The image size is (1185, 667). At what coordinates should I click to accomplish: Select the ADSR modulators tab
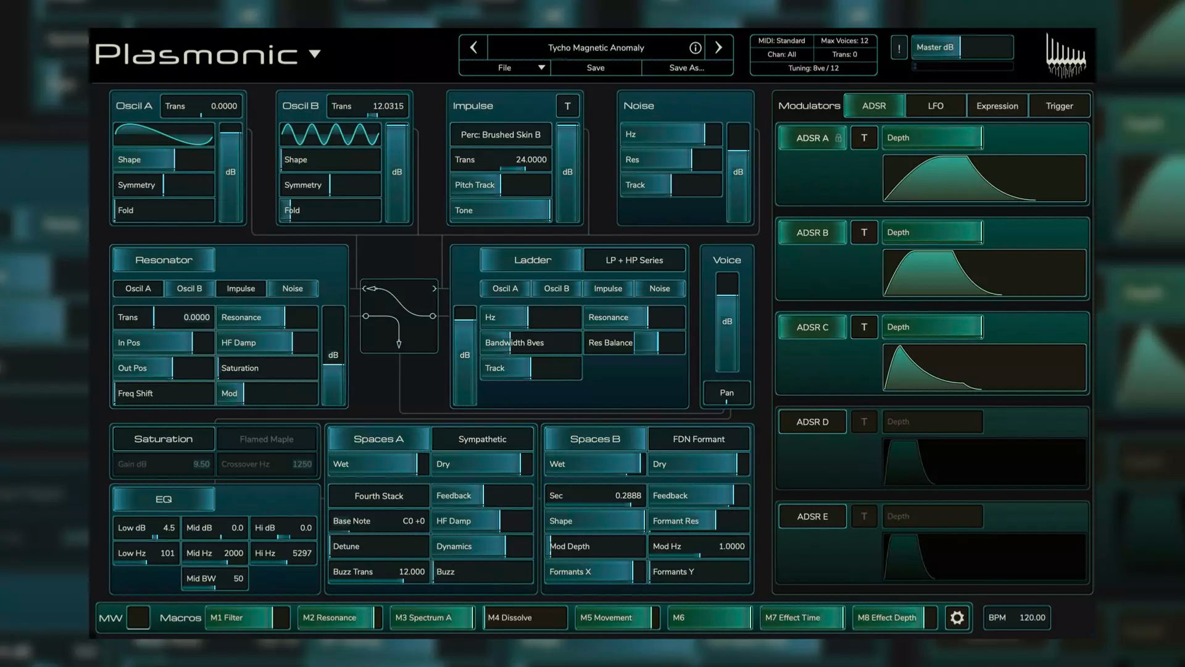(874, 106)
